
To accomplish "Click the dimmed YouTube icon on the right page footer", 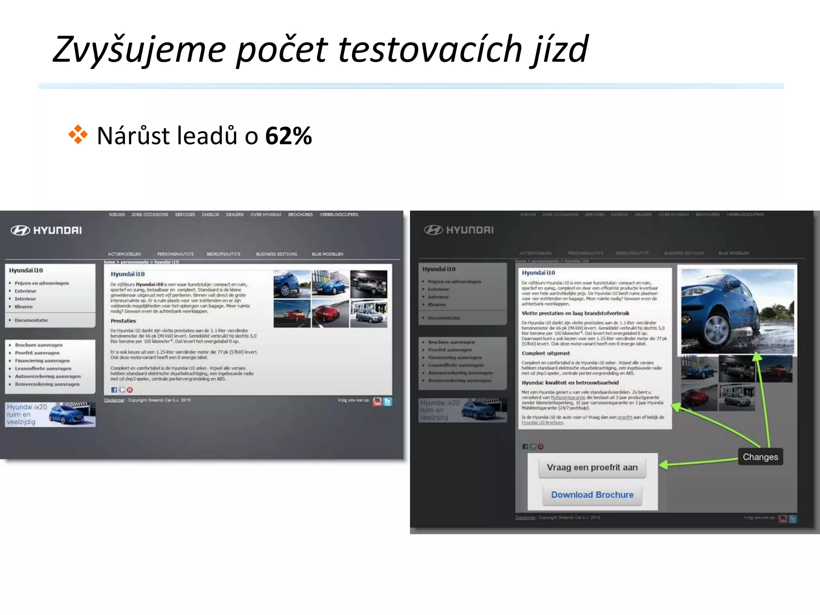I will [782, 519].
